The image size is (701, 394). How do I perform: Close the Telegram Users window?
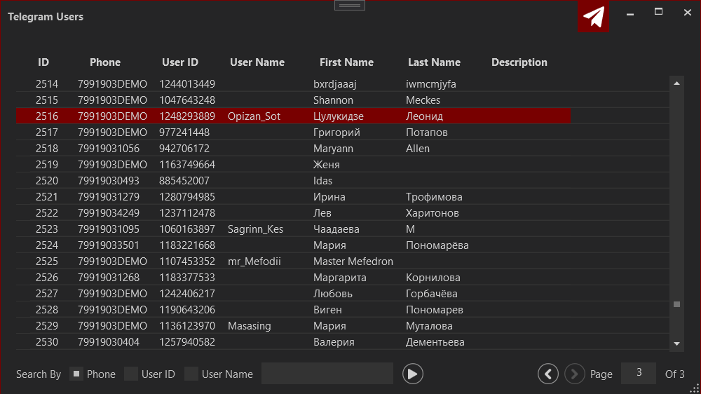tap(688, 13)
